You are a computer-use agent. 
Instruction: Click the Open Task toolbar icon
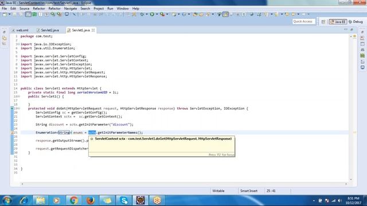[201, 14]
